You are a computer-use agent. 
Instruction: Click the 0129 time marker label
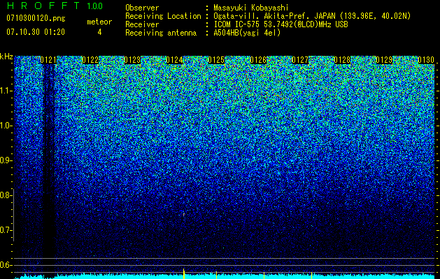pyautogui.click(x=384, y=60)
